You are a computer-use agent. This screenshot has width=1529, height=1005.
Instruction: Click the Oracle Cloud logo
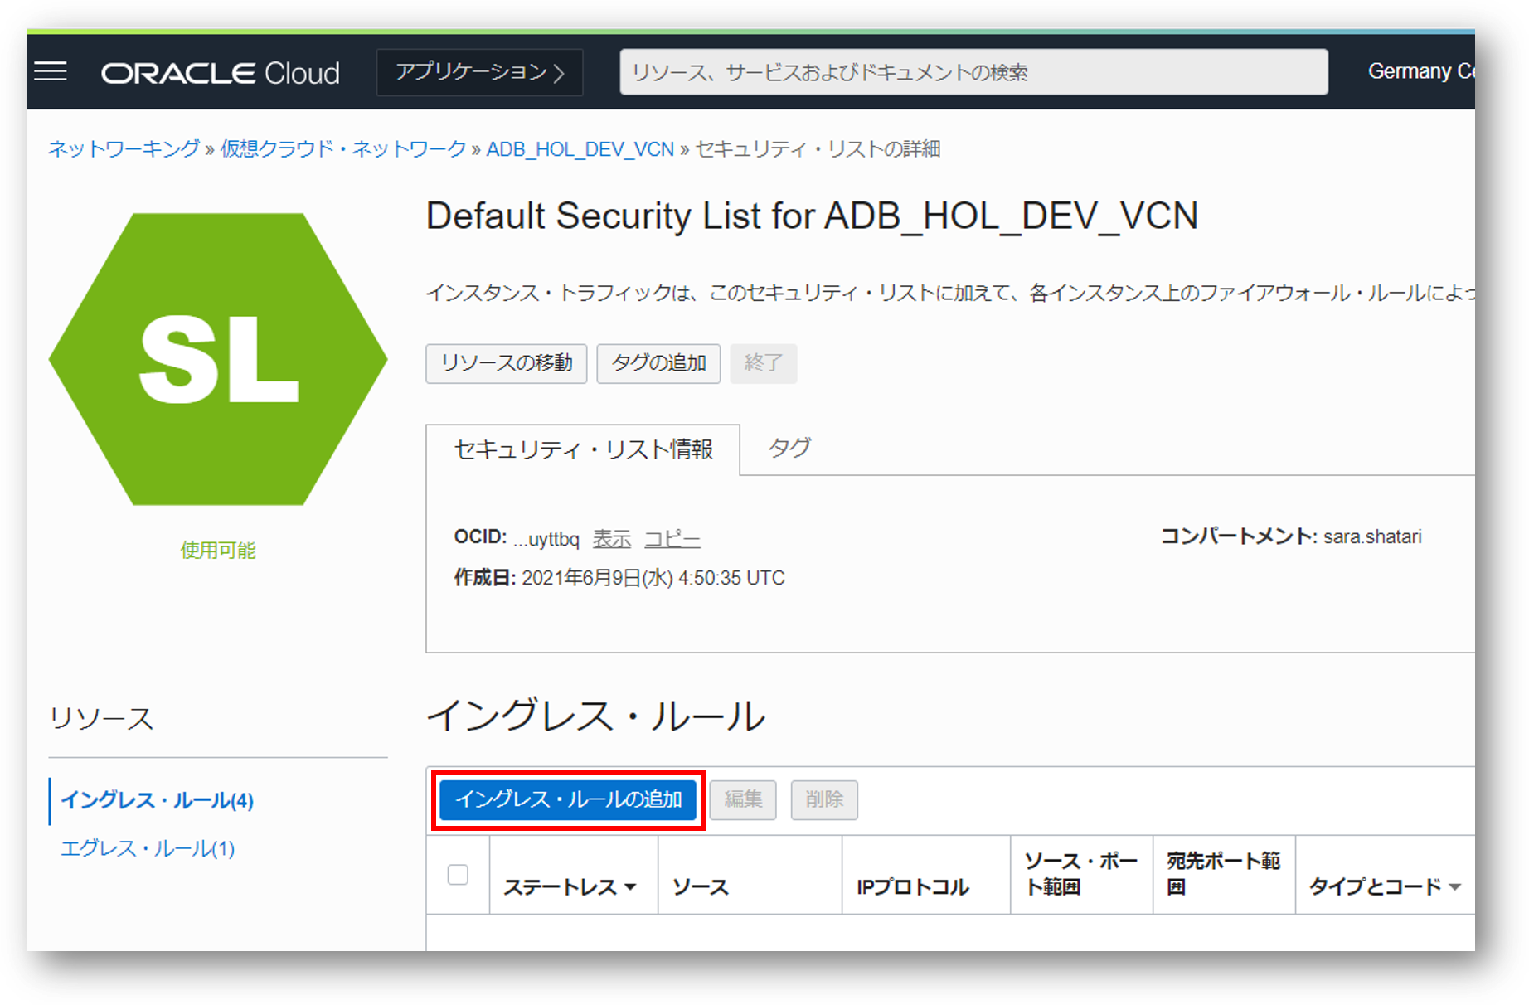(220, 73)
